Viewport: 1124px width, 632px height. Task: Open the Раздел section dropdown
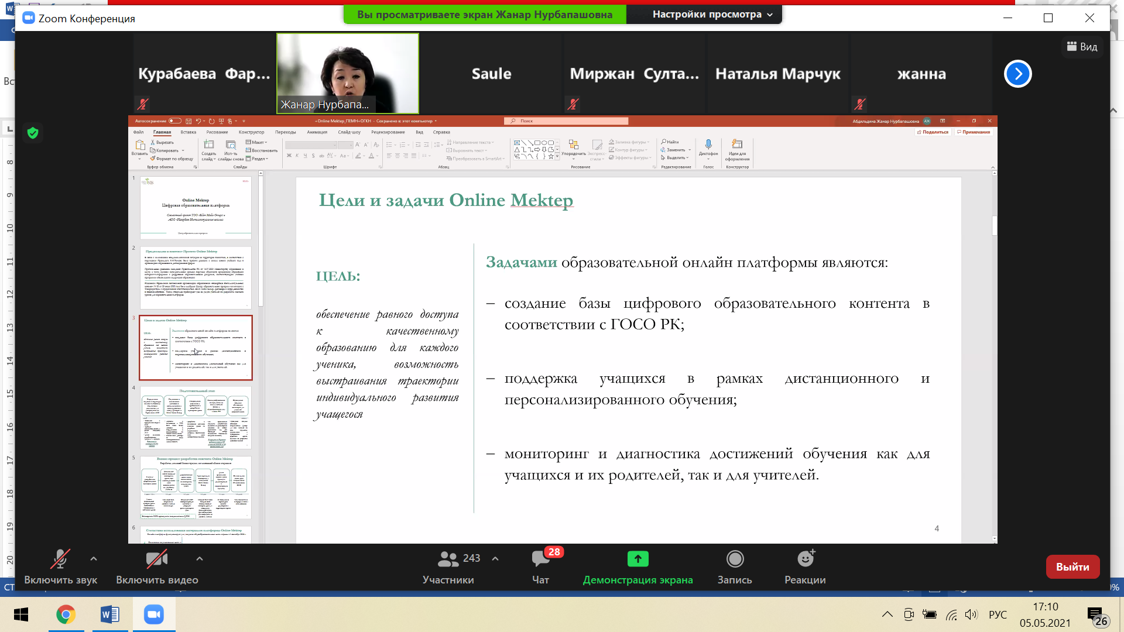click(257, 159)
